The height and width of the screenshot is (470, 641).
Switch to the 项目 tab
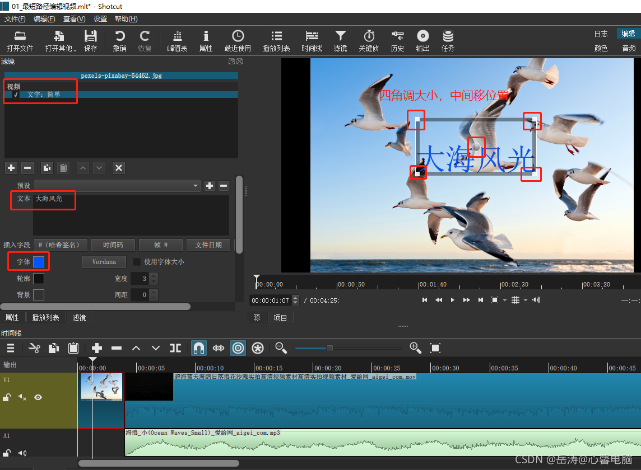pos(280,318)
